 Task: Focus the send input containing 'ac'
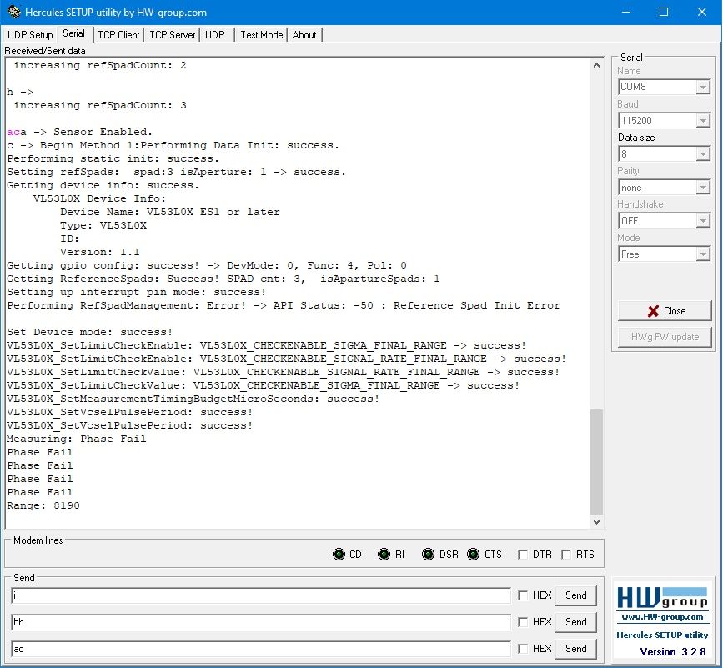(261, 649)
